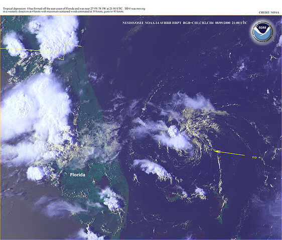Click the small round cloud left of Florida label
Screen dimensions: 282x240
(35, 173)
